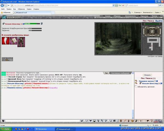164x131 pixels.
Task: Click the chat scrollbar down arrow
Action: tap(133, 118)
